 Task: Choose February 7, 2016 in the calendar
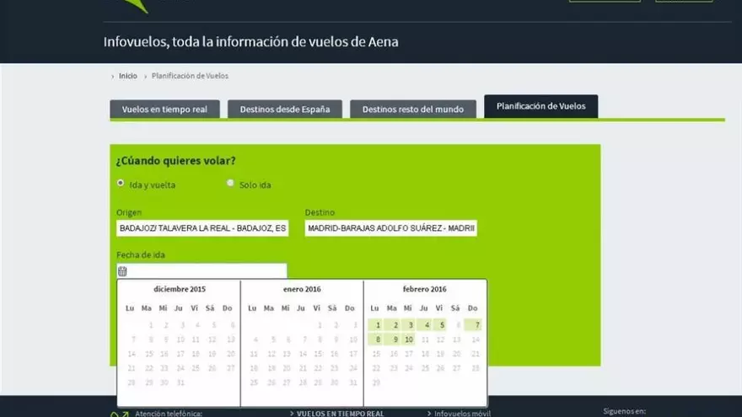(x=476, y=325)
